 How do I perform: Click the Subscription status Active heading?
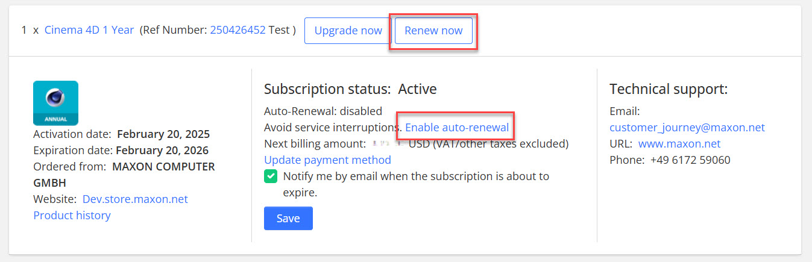point(350,89)
